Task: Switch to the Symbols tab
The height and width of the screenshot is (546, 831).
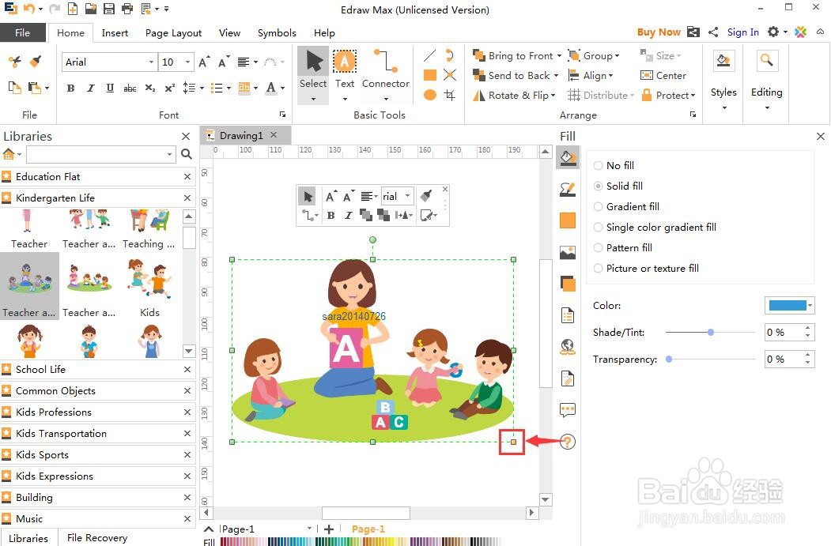Action: coord(277,33)
